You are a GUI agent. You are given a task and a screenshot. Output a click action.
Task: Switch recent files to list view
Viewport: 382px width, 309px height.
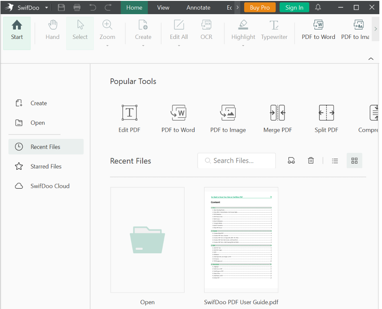click(335, 161)
